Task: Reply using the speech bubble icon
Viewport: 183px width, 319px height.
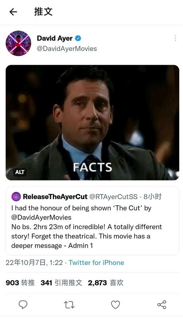Action: click(23, 305)
